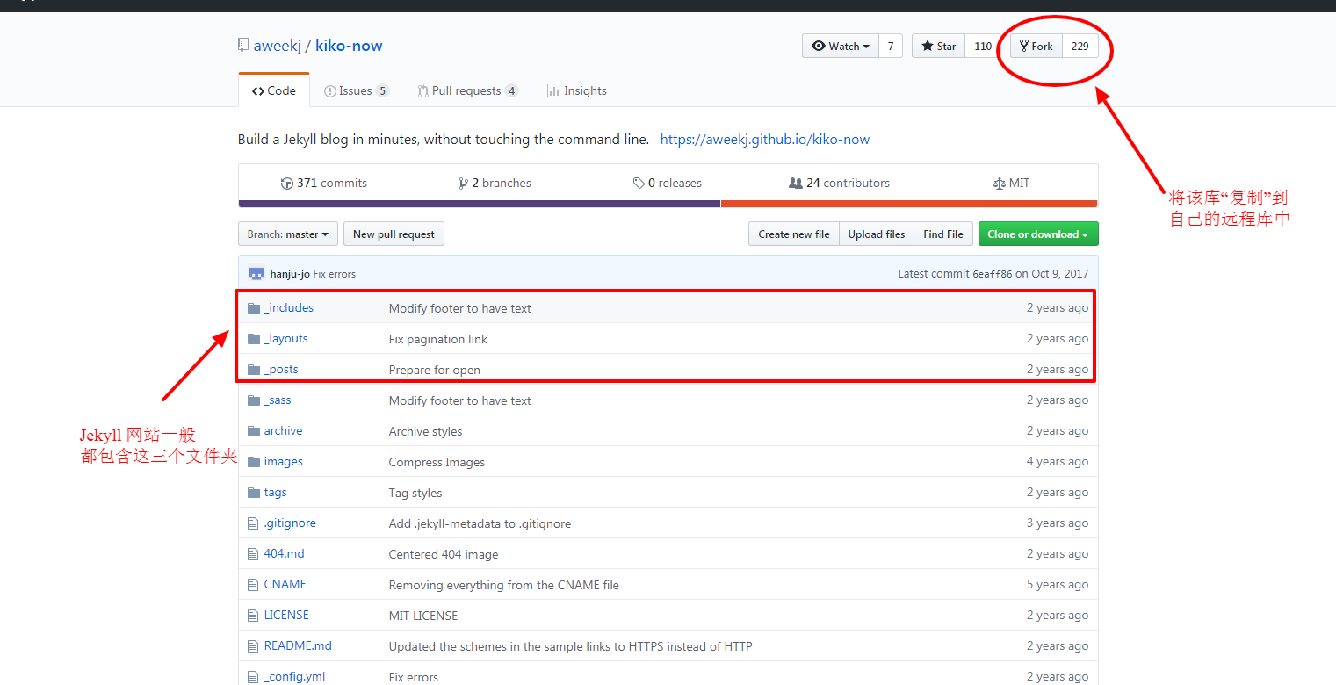Open the 2 branches link
1336x685 pixels.
pos(495,184)
